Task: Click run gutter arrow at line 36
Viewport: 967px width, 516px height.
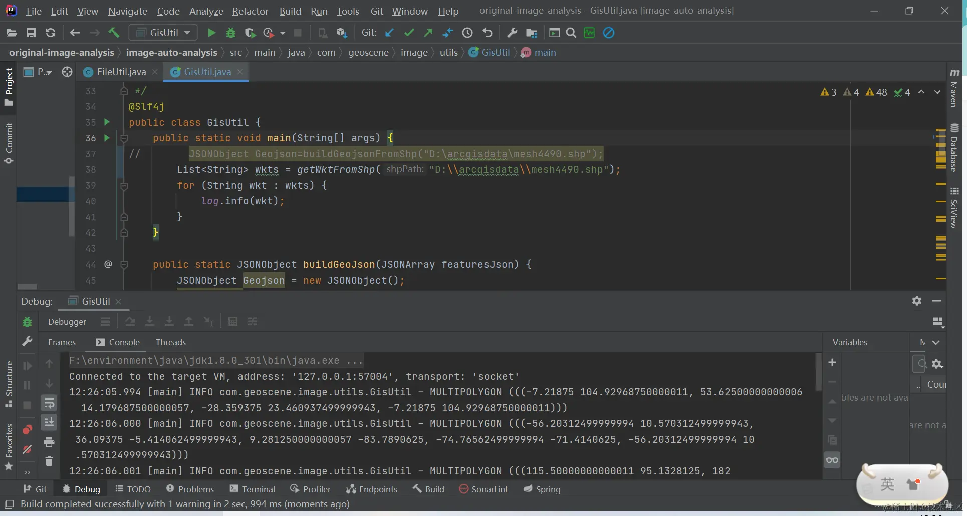Action: tap(107, 138)
